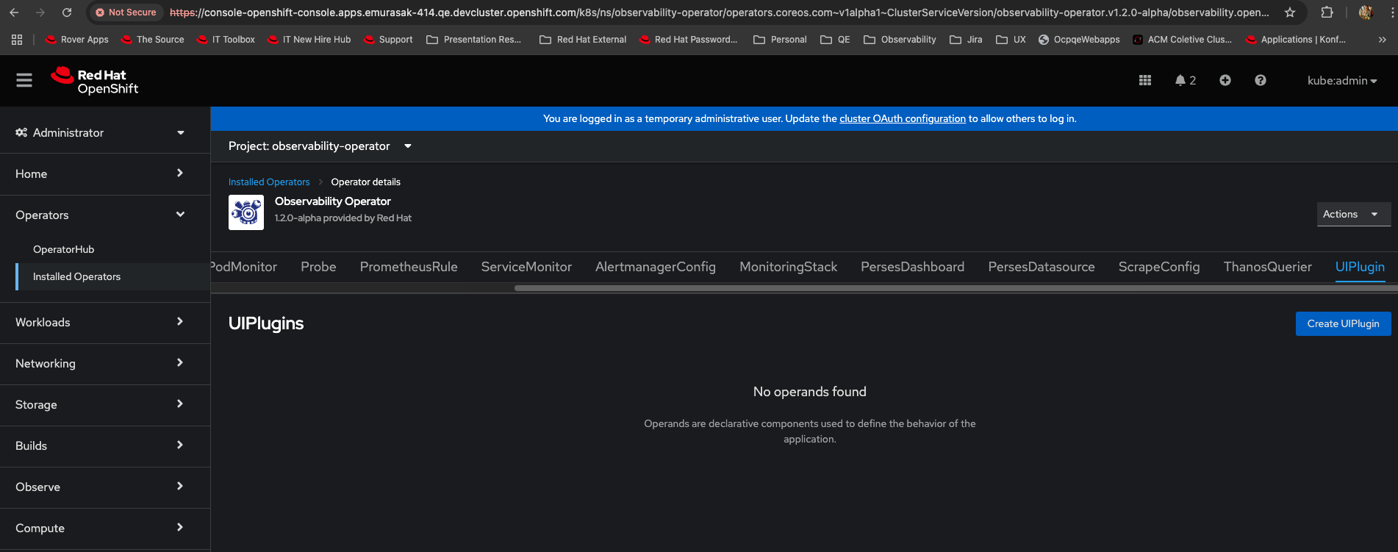Open QE bookmark folder
The image size is (1398, 552).
835,40
